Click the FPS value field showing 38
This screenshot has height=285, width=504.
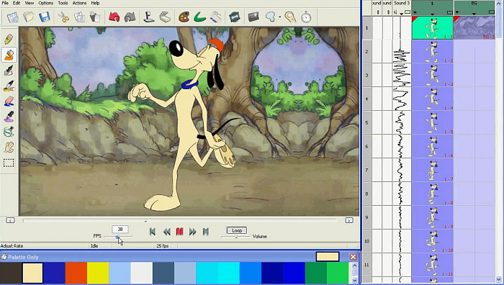120,229
